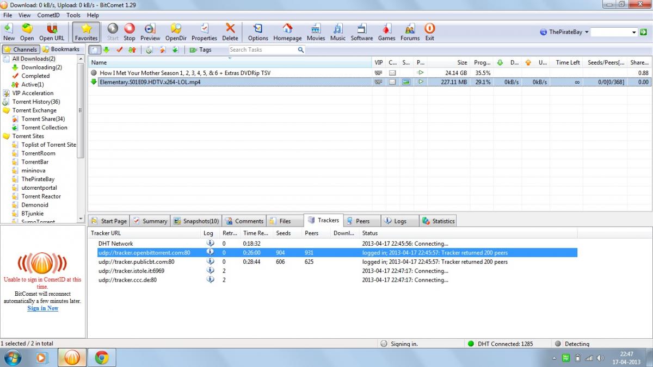Open Options from the toolbar
The image size is (653, 367).
[x=258, y=32]
